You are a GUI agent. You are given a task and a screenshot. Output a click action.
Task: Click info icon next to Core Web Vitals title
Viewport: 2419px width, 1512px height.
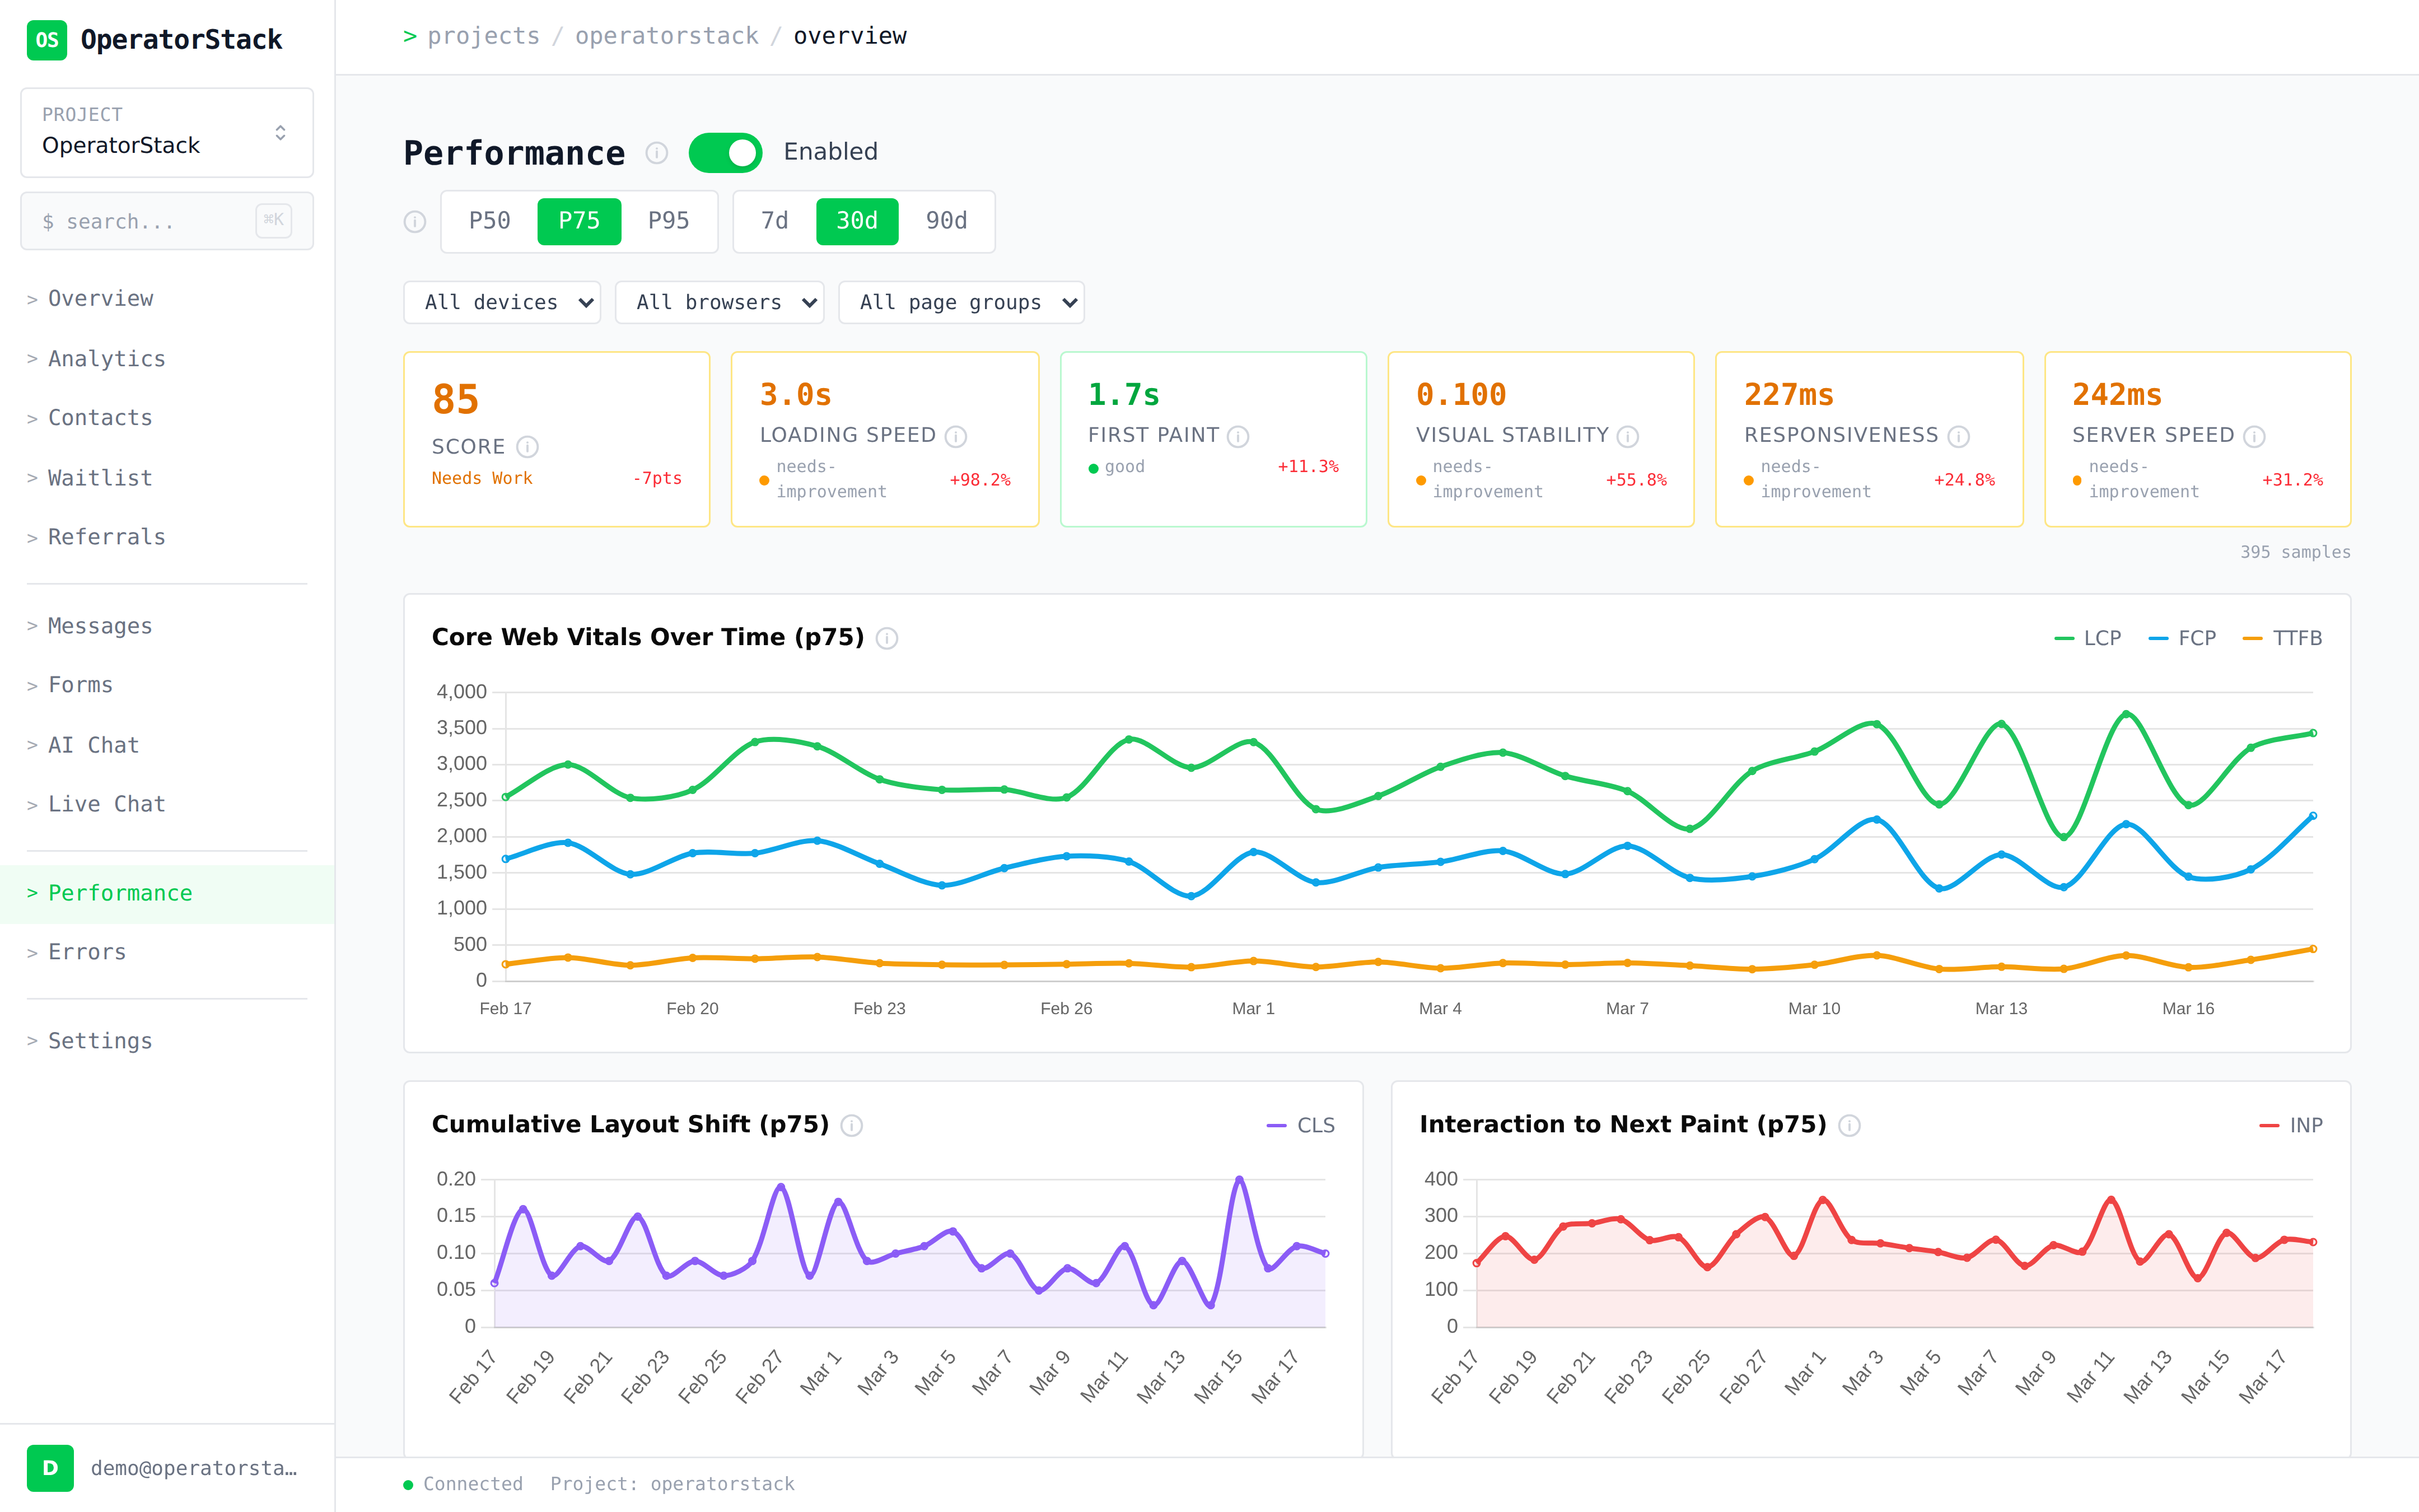886,638
